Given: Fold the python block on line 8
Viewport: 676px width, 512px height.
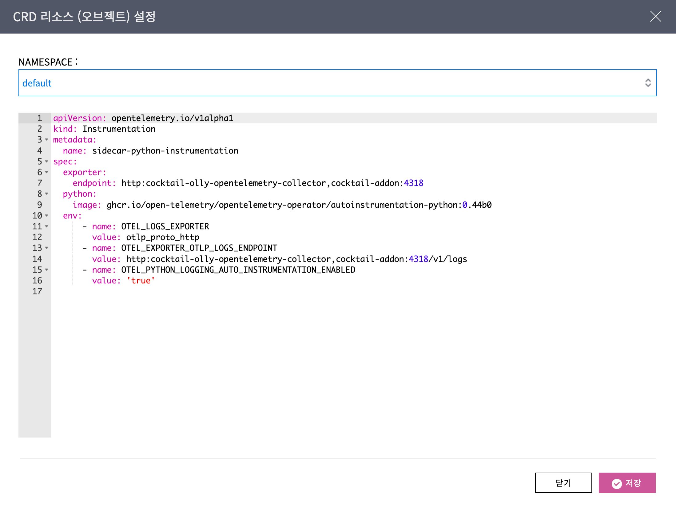Looking at the screenshot, I should 47,194.
